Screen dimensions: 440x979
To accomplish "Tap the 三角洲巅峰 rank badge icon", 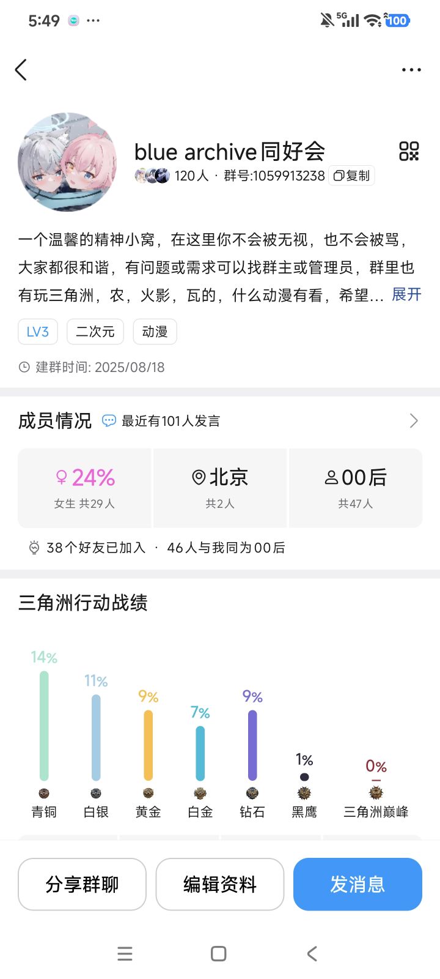I will tap(376, 793).
